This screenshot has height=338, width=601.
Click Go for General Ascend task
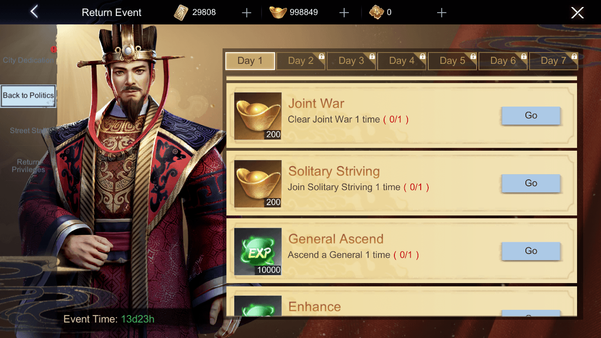(531, 251)
